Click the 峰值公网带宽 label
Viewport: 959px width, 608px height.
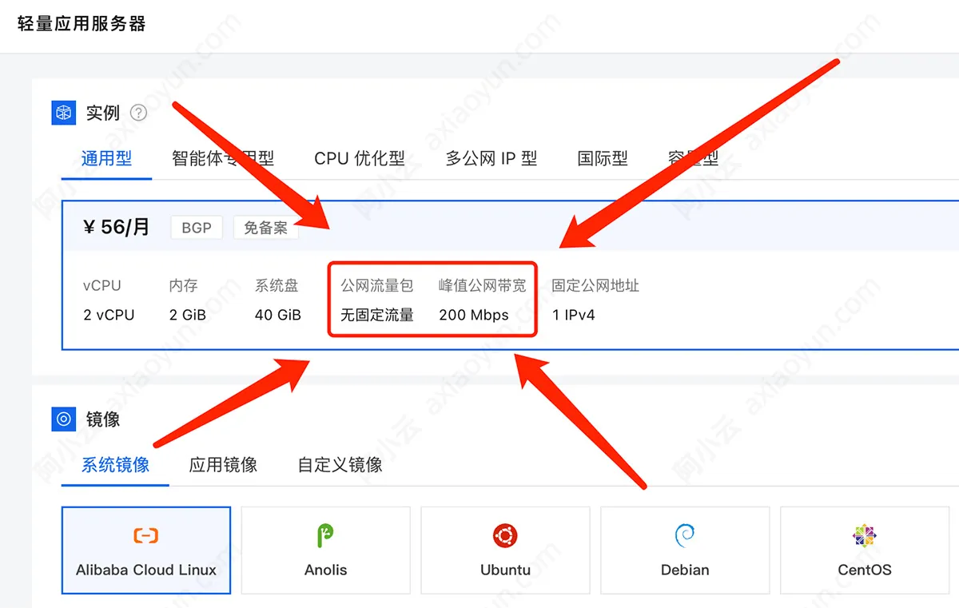pos(483,285)
